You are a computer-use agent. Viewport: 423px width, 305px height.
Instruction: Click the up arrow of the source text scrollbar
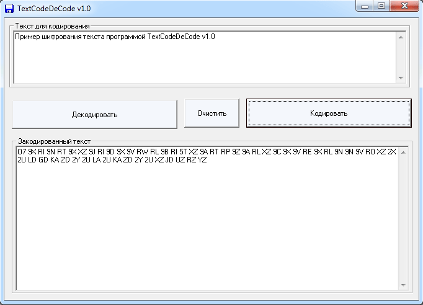pos(401,37)
